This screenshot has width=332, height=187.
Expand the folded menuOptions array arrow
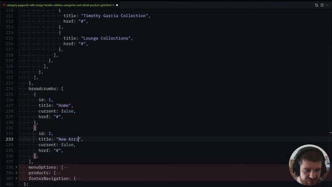17,167
